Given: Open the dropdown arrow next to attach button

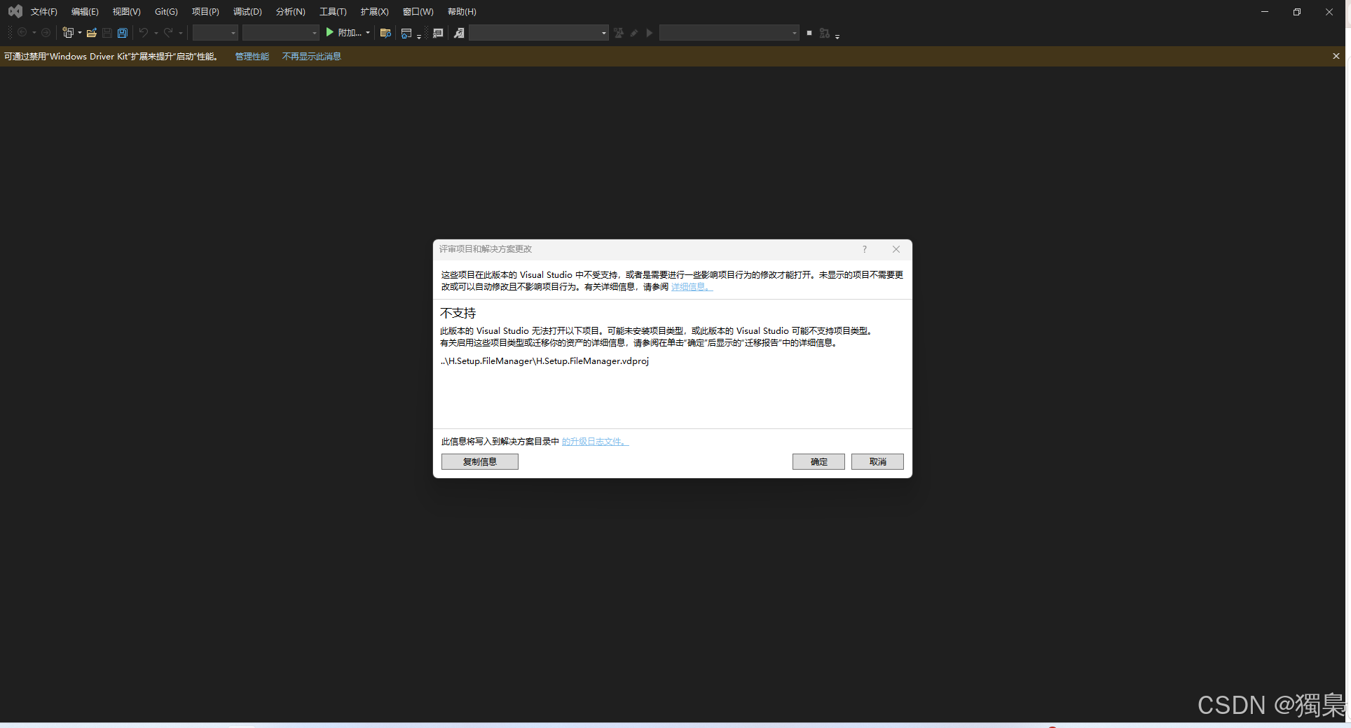Looking at the screenshot, I should pyautogui.click(x=367, y=33).
